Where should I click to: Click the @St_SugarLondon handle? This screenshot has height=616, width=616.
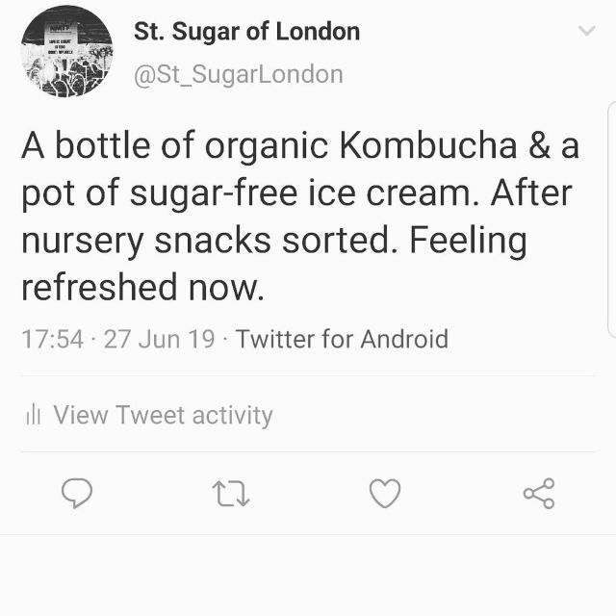tap(238, 74)
